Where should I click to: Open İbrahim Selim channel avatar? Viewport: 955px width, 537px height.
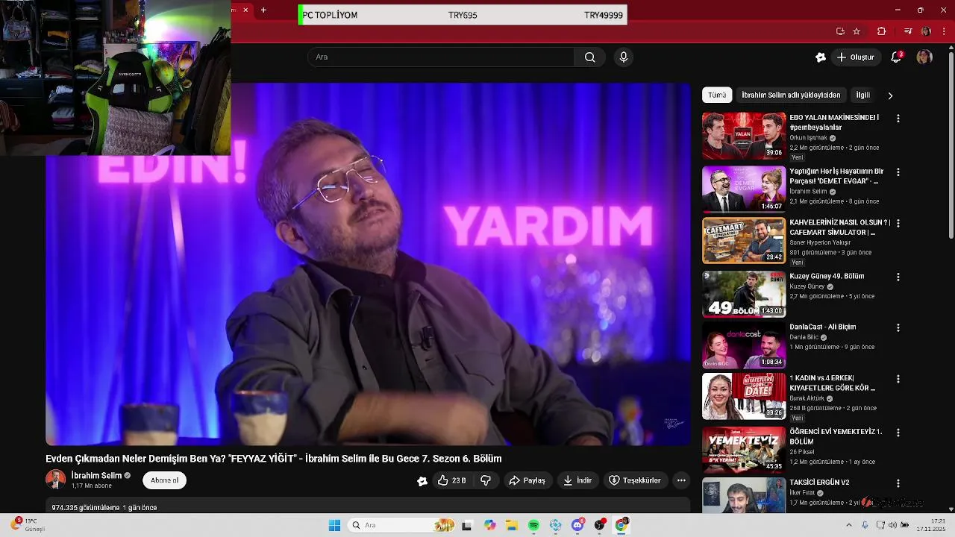point(55,480)
